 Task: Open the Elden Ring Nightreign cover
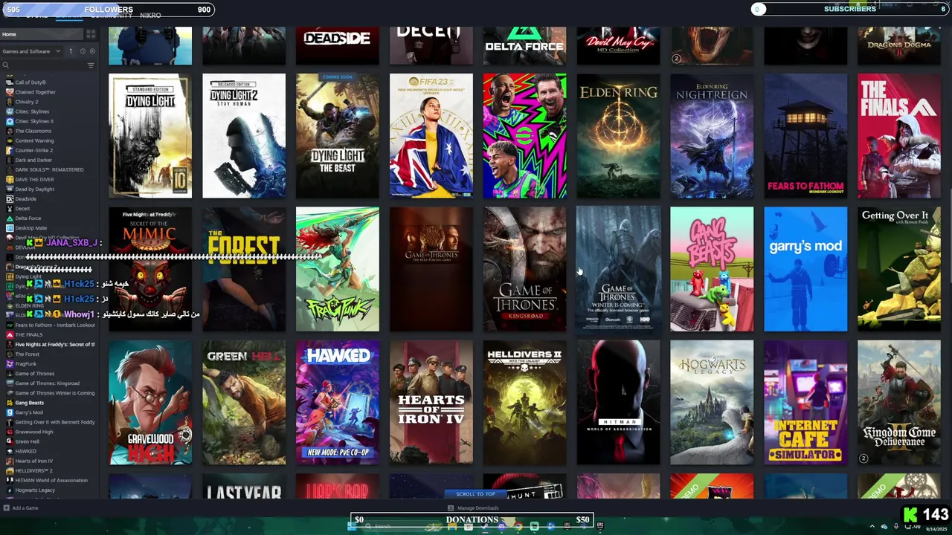click(x=712, y=136)
